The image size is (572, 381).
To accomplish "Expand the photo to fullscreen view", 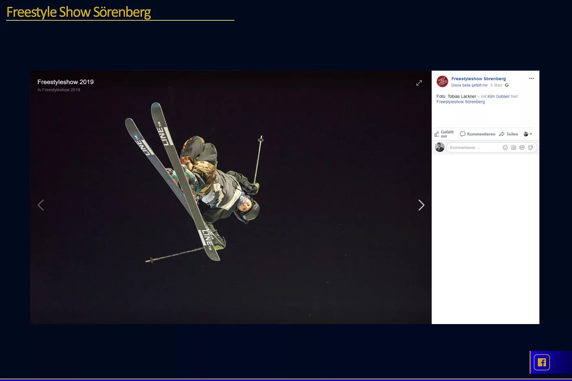I will pos(419,83).
